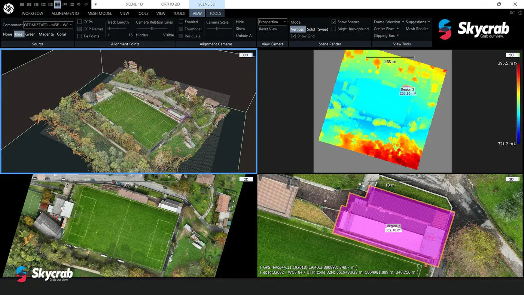Click the 3Ds badge on the 3D viewport
Screen dimensions: 524x295
point(246,55)
